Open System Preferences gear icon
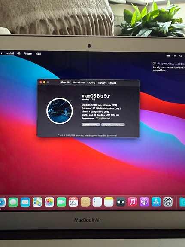 (x=168, y=202)
